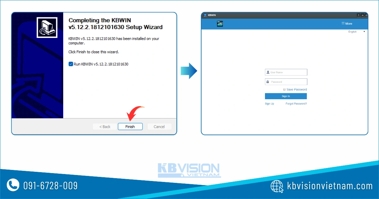Focus the Password input field
Viewport: 379px width, 199px height.
288,82
